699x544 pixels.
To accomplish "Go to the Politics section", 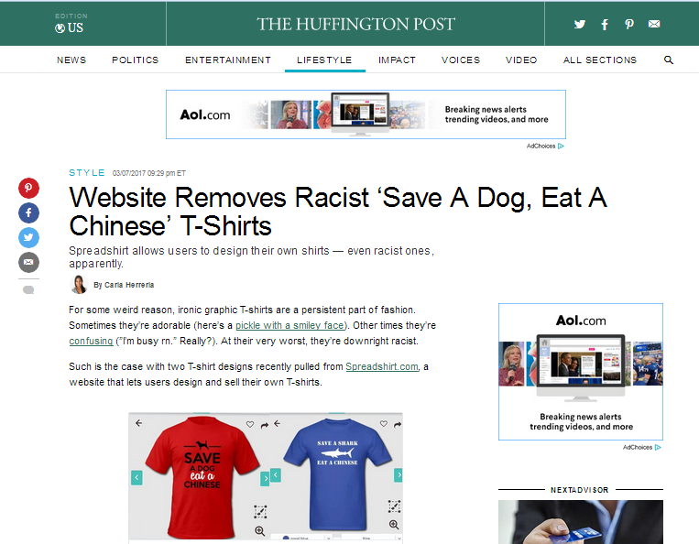I will coord(136,60).
